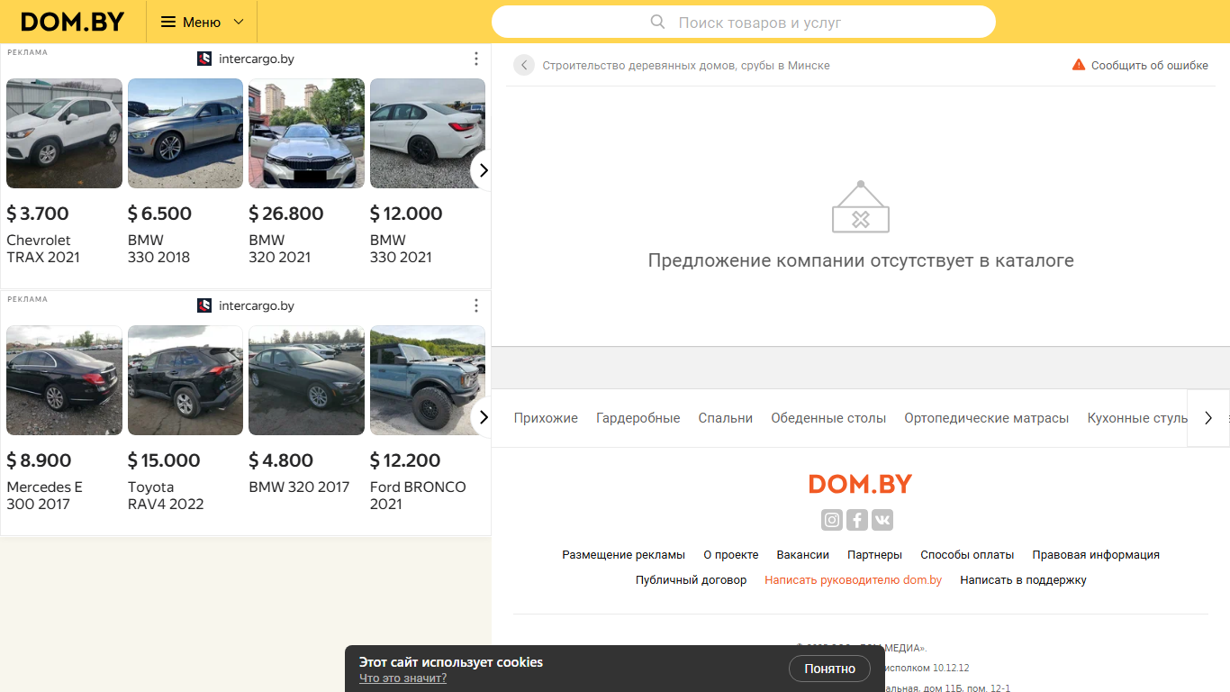Open the Правовая информация footer link
This screenshot has height=692, width=1230.
tap(1096, 555)
